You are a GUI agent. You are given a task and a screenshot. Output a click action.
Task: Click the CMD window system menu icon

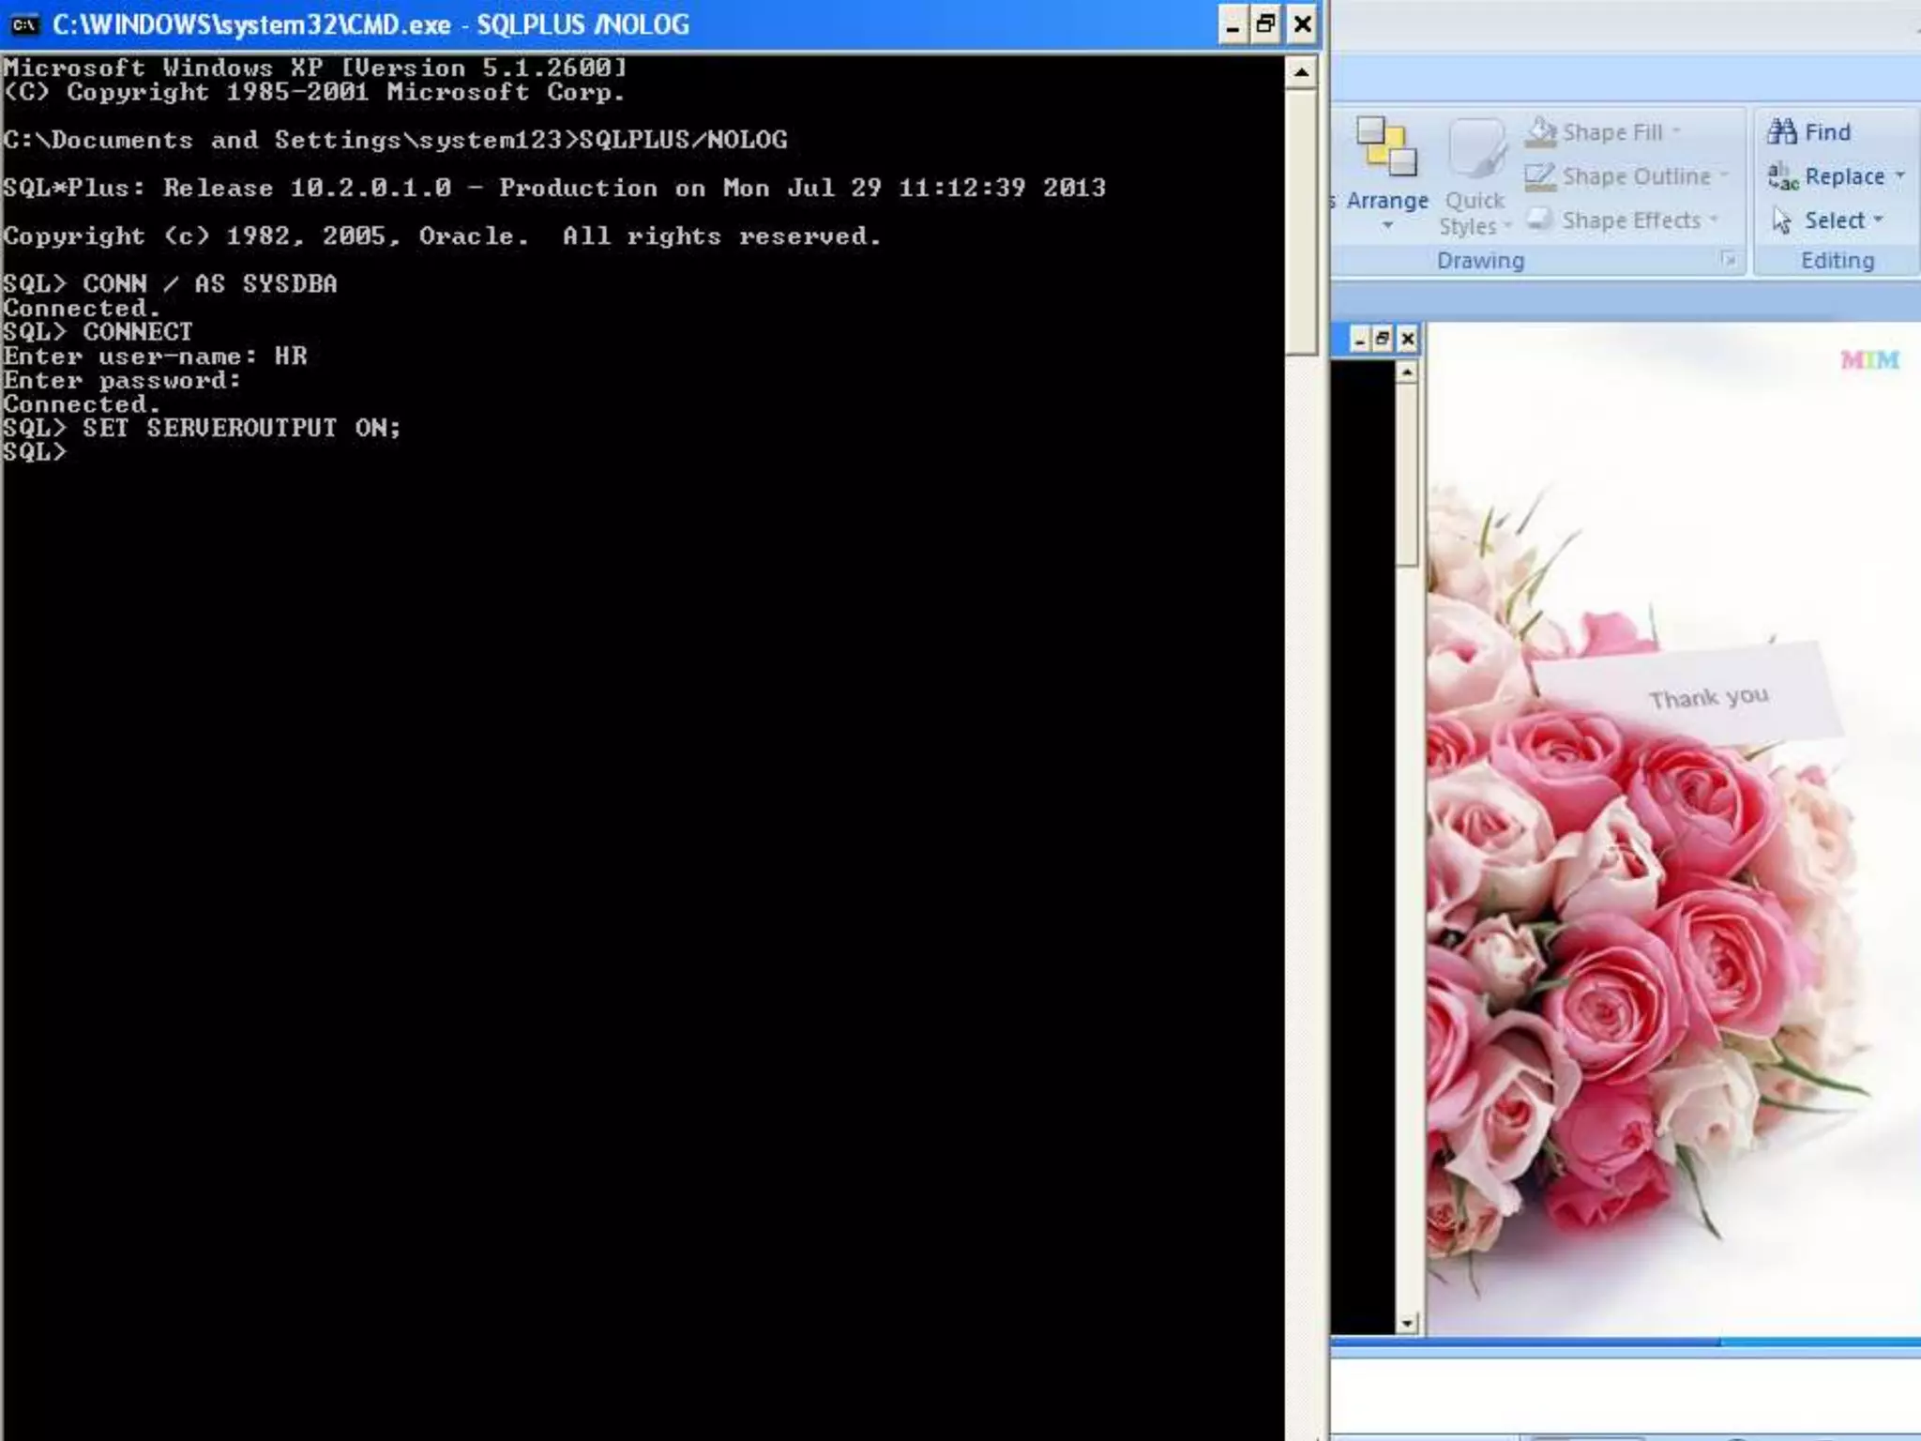(24, 24)
